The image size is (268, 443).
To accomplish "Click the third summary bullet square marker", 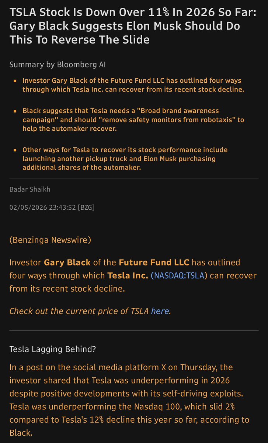I will [15, 150].
